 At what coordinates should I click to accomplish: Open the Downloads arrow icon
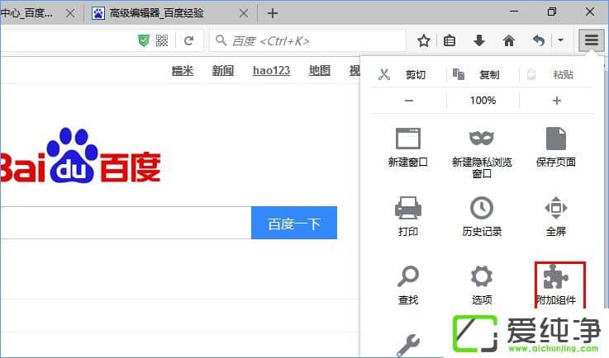point(479,40)
